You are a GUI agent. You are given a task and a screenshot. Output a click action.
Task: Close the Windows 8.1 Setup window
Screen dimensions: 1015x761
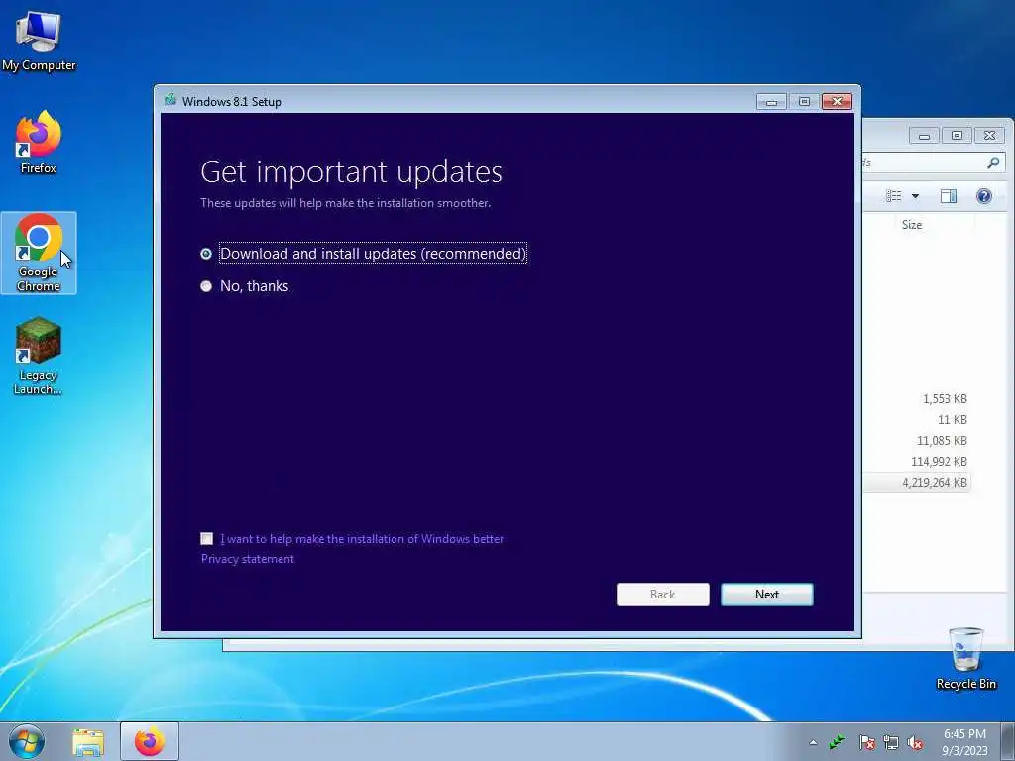click(x=837, y=102)
